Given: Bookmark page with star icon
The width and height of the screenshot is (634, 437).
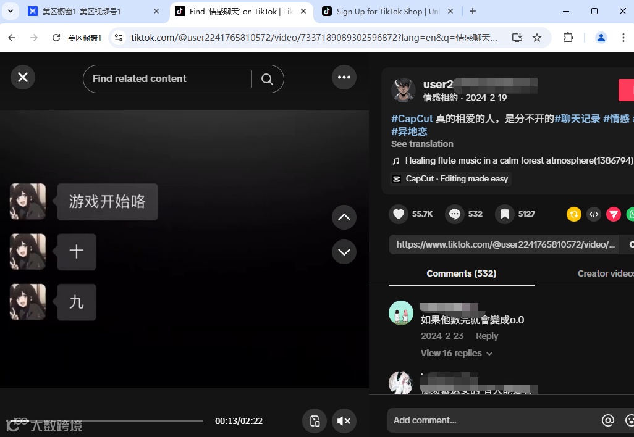Looking at the screenshot, I should point(536,38).
